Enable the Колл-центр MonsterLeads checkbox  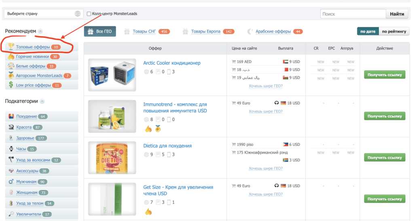click(x=89, y=14)
